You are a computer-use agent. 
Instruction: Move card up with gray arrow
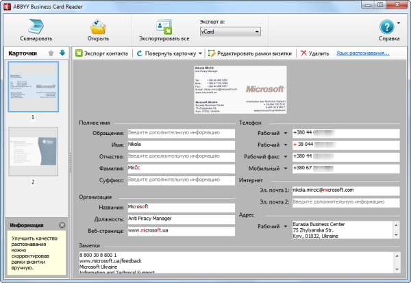pyautogui.click(x=51, y=53)
